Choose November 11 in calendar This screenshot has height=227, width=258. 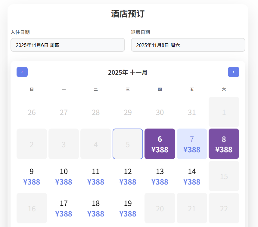point(96,176)
